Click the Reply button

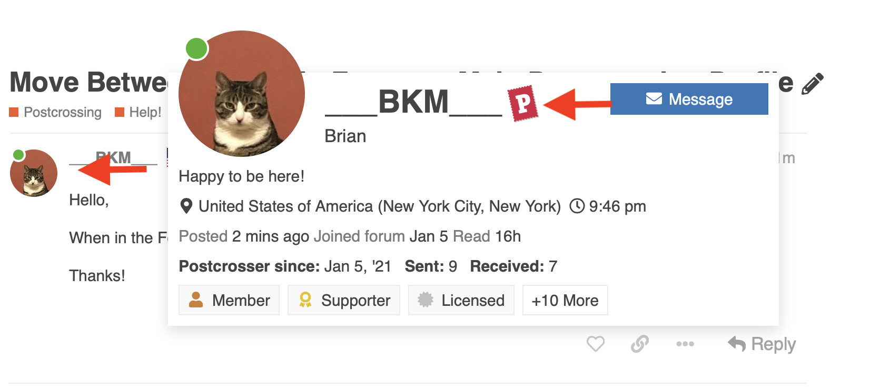pyautogui.click(x=762, y=344)
